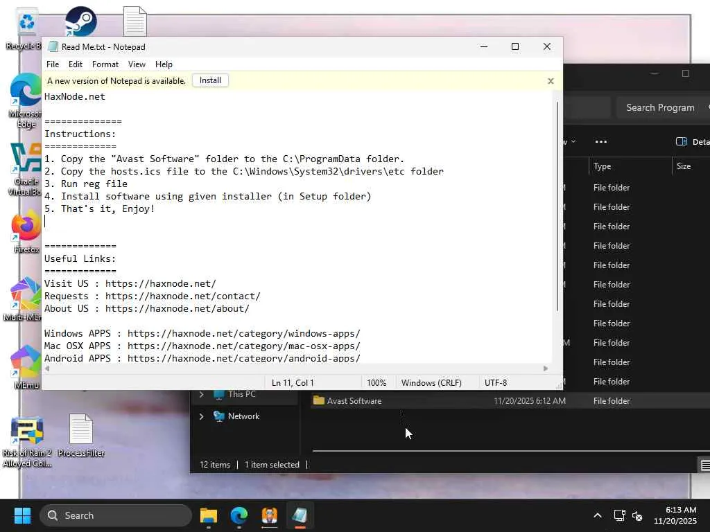Click the 'https://haxnode.net/about/' text
Image resolution: width=710 pixels, height=532 pixels.
(x=177, y=308)
